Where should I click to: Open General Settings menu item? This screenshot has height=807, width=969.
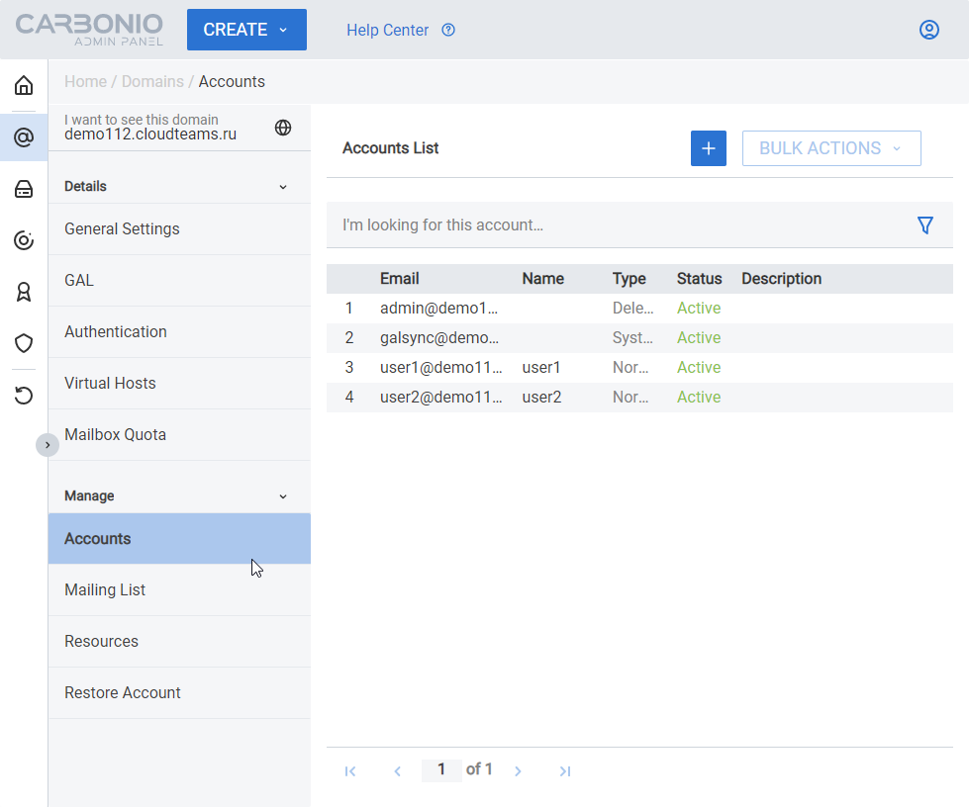click(122, 228)
